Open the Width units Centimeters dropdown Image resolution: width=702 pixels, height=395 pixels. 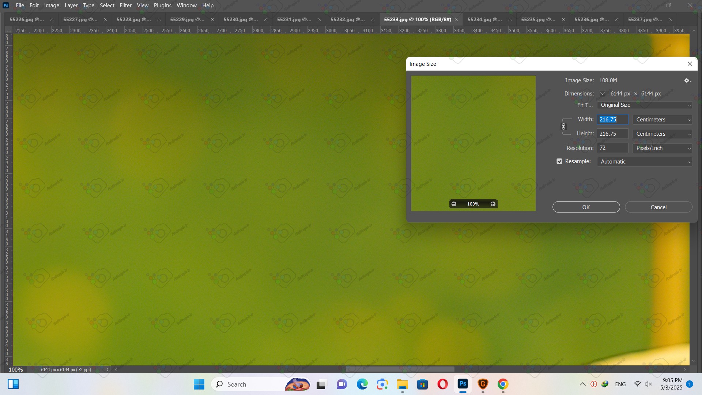663,120
